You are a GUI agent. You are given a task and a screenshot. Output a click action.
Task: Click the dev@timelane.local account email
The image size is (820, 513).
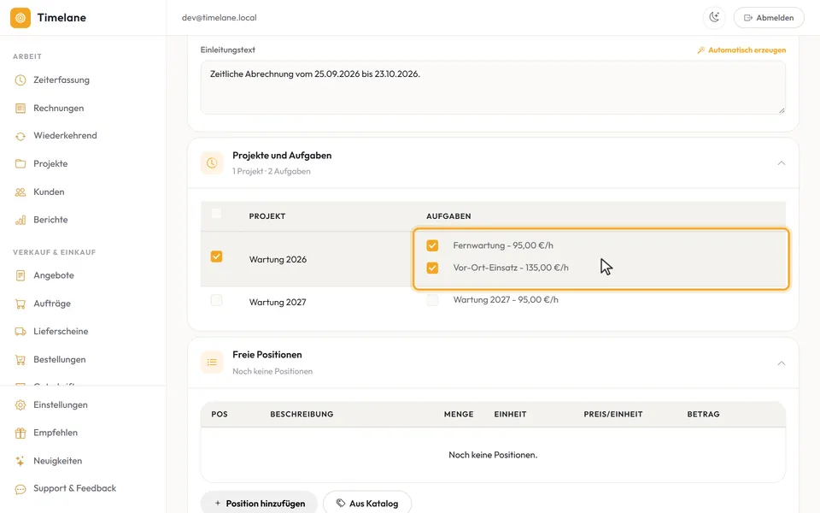pos(220,18)
